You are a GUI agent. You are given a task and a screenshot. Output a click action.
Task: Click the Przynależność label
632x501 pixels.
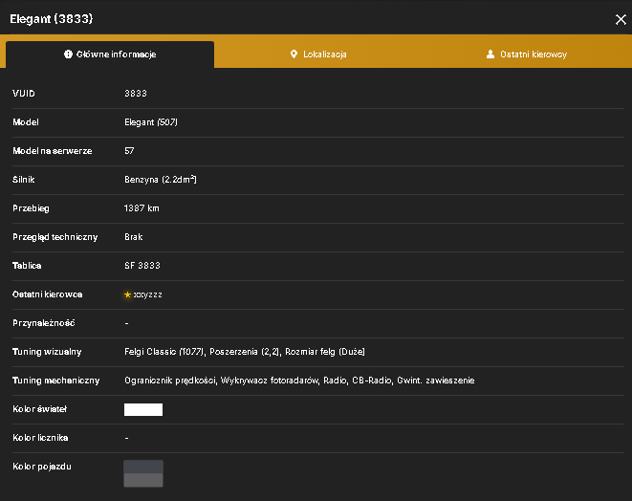point(44,323)
